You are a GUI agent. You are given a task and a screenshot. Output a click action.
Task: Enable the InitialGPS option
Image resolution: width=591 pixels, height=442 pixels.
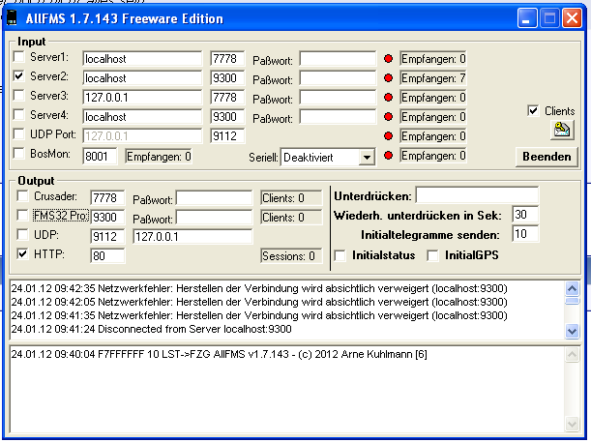pyautogui.click(x=432, y=255)
